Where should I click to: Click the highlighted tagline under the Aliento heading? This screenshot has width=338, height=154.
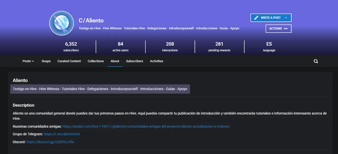100,89
